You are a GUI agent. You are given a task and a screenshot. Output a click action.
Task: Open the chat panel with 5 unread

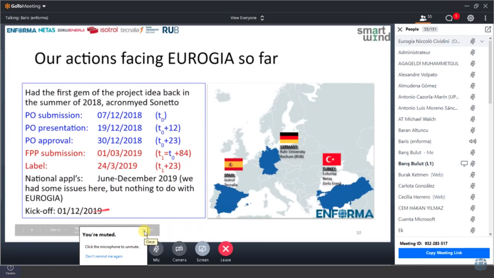[x=451, y=18]
